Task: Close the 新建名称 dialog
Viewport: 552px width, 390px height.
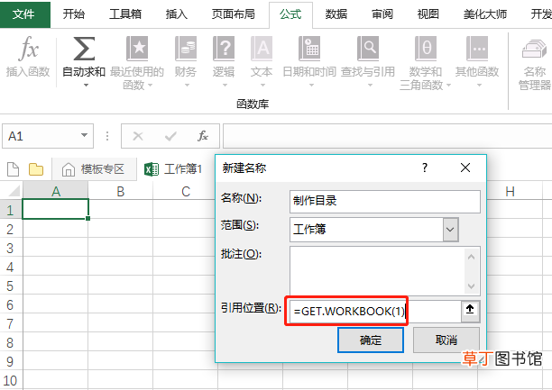Action: 465,168
